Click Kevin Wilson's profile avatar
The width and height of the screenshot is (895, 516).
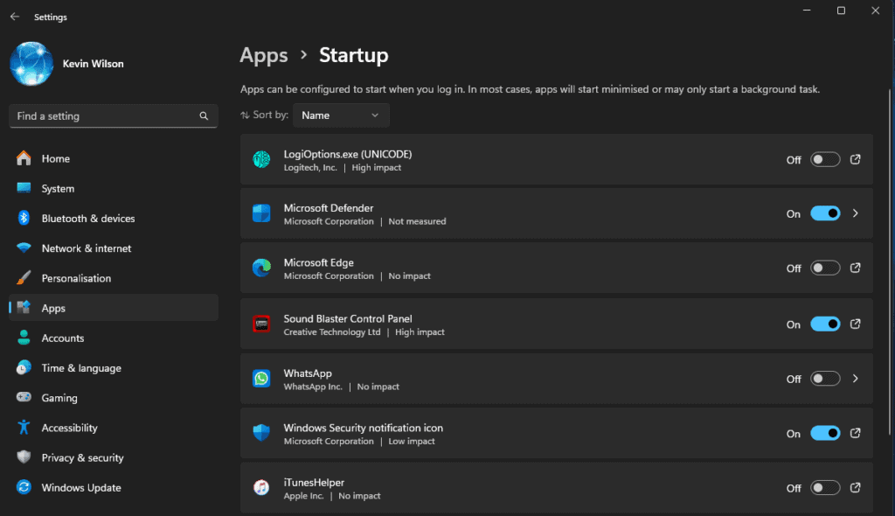[31, 64]
